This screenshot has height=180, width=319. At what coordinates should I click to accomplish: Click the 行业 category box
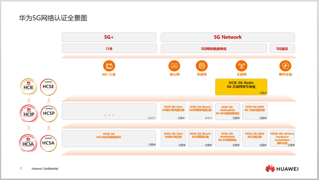[x=109, y=49]
